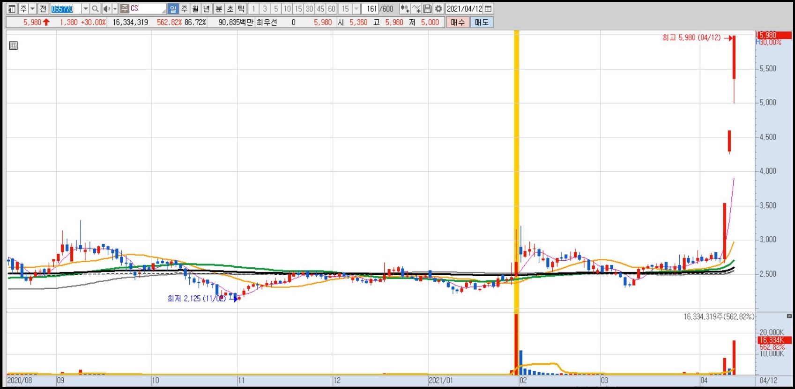The height and width of the screenshot is (389, 795).
Task: Select the 일 daily chart period
Action: (x=173, y=9)
